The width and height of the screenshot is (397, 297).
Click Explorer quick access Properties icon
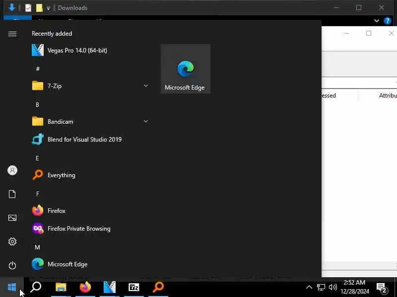(28, 8)
